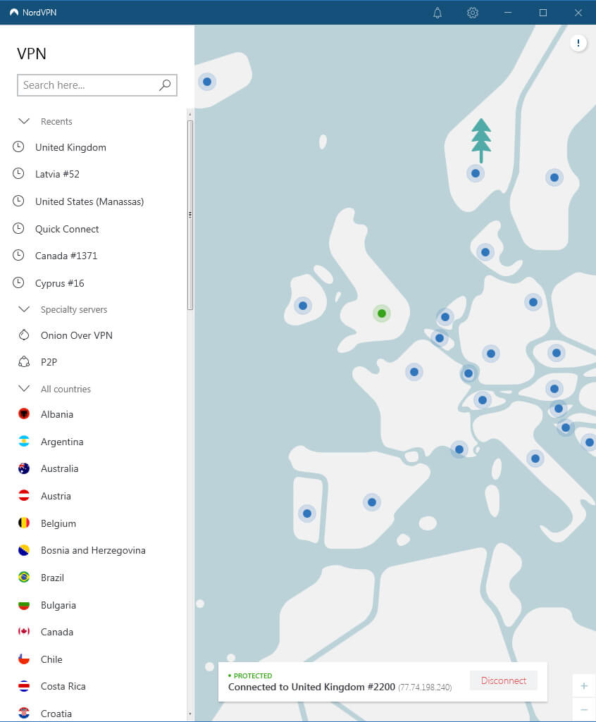
Task: Select the Spain server pin on map
Action: (372, 502)
